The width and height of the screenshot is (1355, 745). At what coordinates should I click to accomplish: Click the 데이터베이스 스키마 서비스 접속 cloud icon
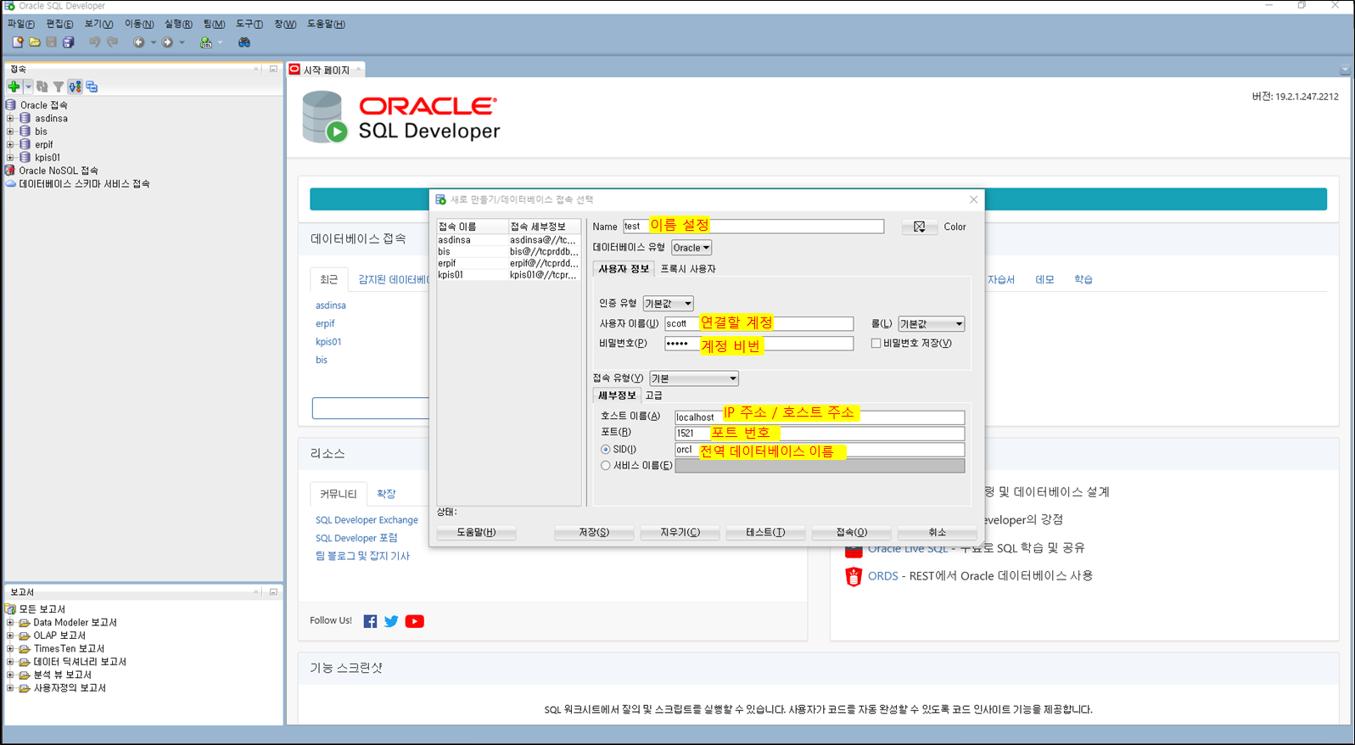(x=10, y=183)
